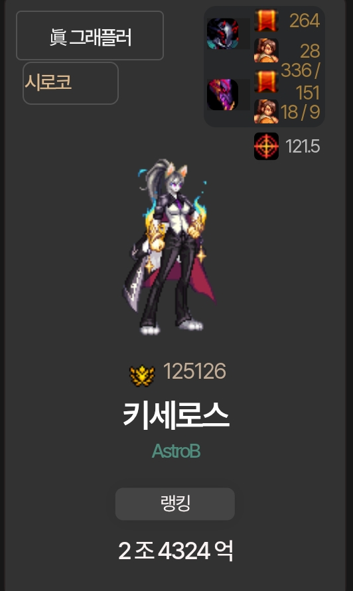
Task: Click the character face icon beside 28
Action: (266, 50)
